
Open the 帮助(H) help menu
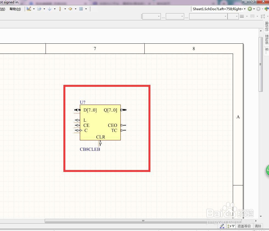coord(15,9)
